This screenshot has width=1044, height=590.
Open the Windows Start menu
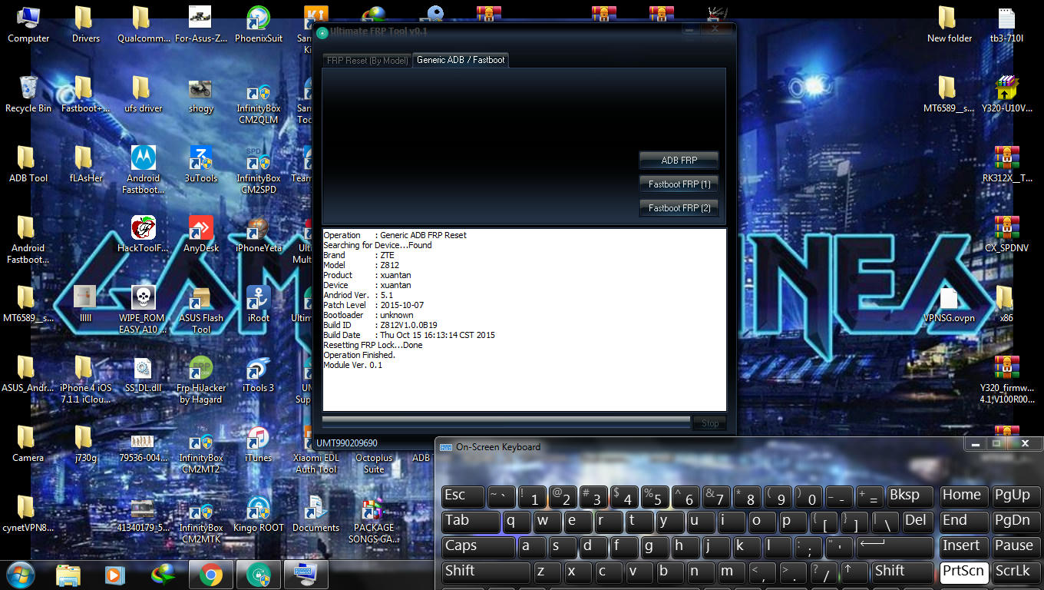(21, 574)
